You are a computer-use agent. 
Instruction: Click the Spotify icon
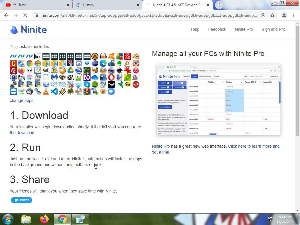(x=95, y=84)
